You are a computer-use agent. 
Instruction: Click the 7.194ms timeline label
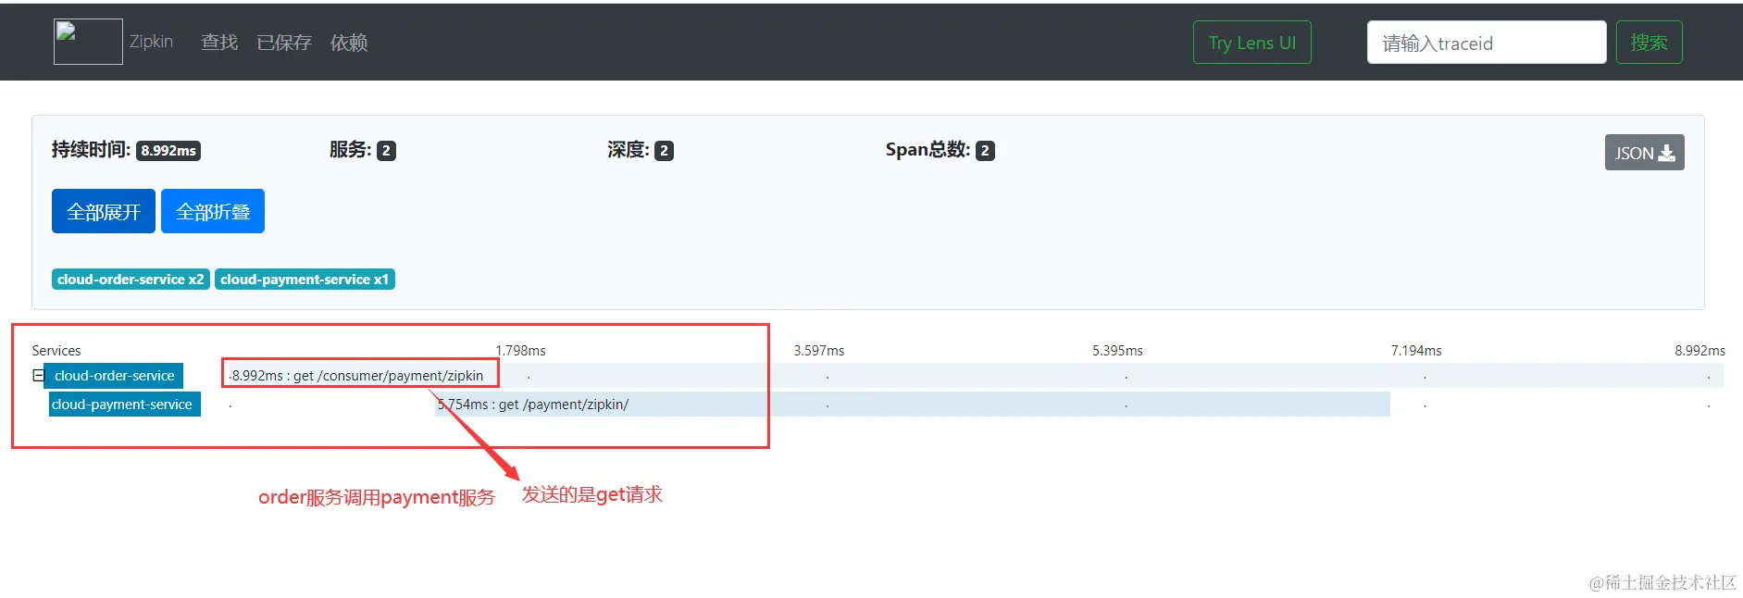coord(1416,351)
